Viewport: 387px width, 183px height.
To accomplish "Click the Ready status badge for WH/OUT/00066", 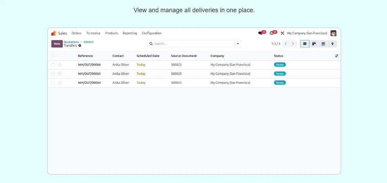I will 280,65.
